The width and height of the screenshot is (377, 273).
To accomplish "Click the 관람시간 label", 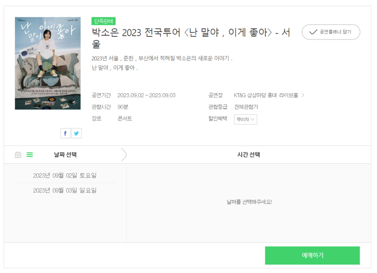I will pyautogui.click(x=101, y=107).
